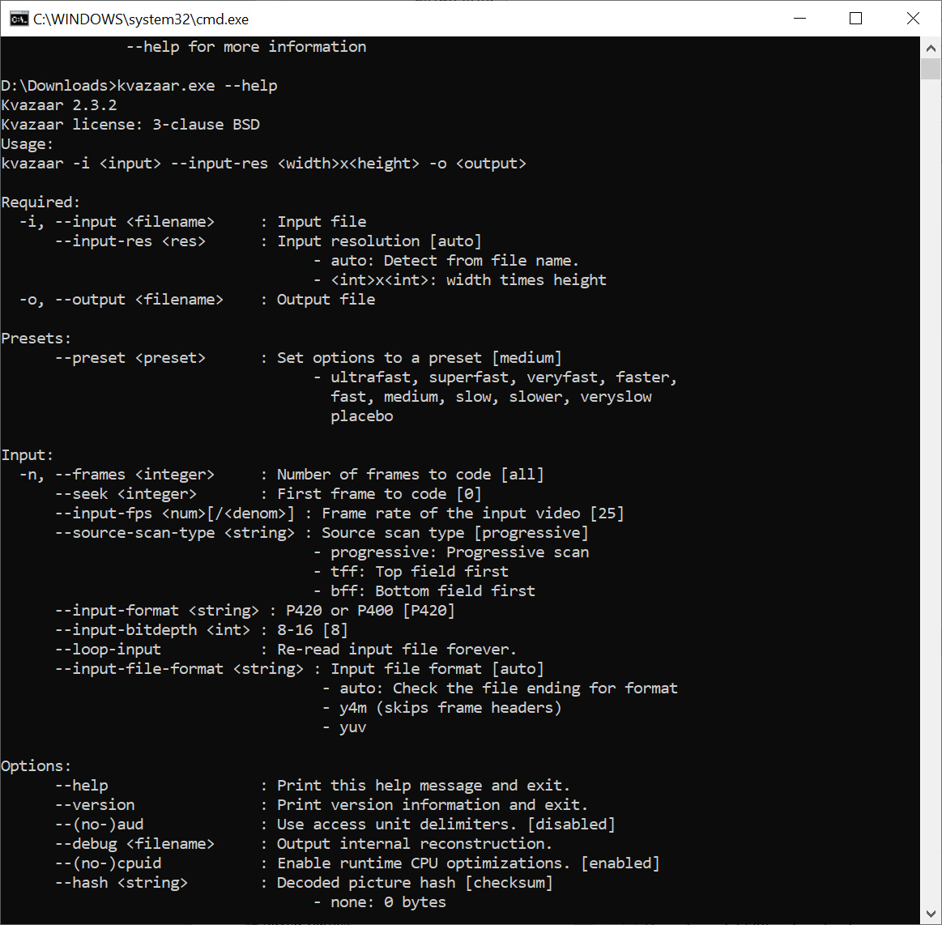
Task: Click '--help for more information' top line
Action: [246, 47]
